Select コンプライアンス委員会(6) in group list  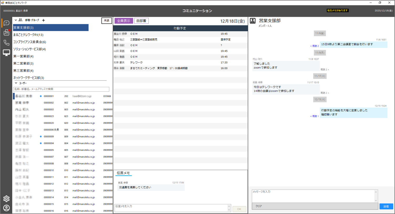coord(30,42)
